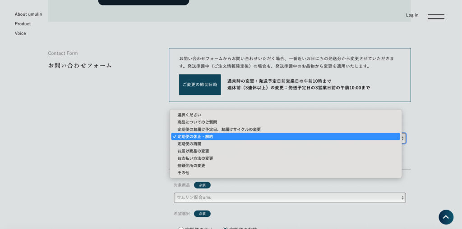Choose 定期便のお届け予定日、お届けサイクルの変更 option
The image size is (462, 229).
pyautogui.click(x=286, y=129)
